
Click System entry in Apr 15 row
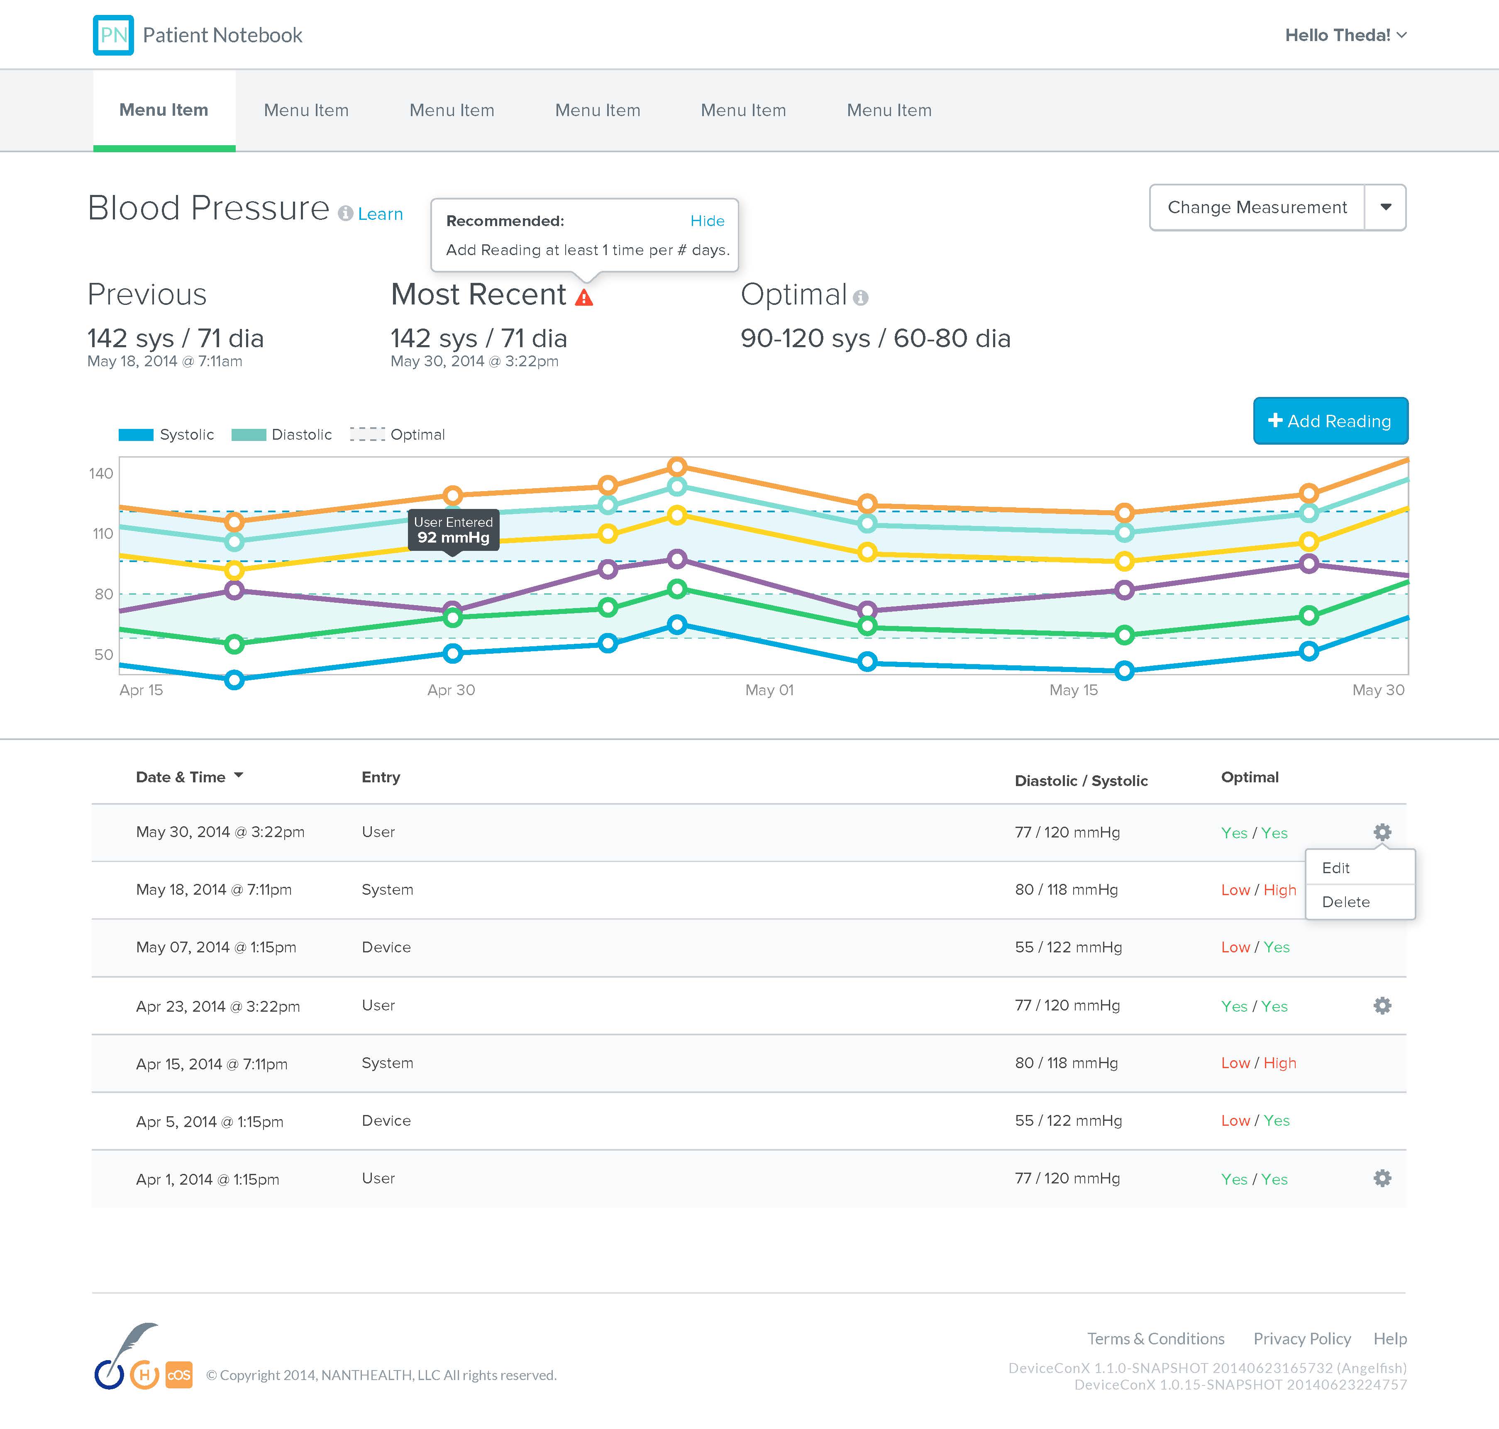coord(387,1064)
